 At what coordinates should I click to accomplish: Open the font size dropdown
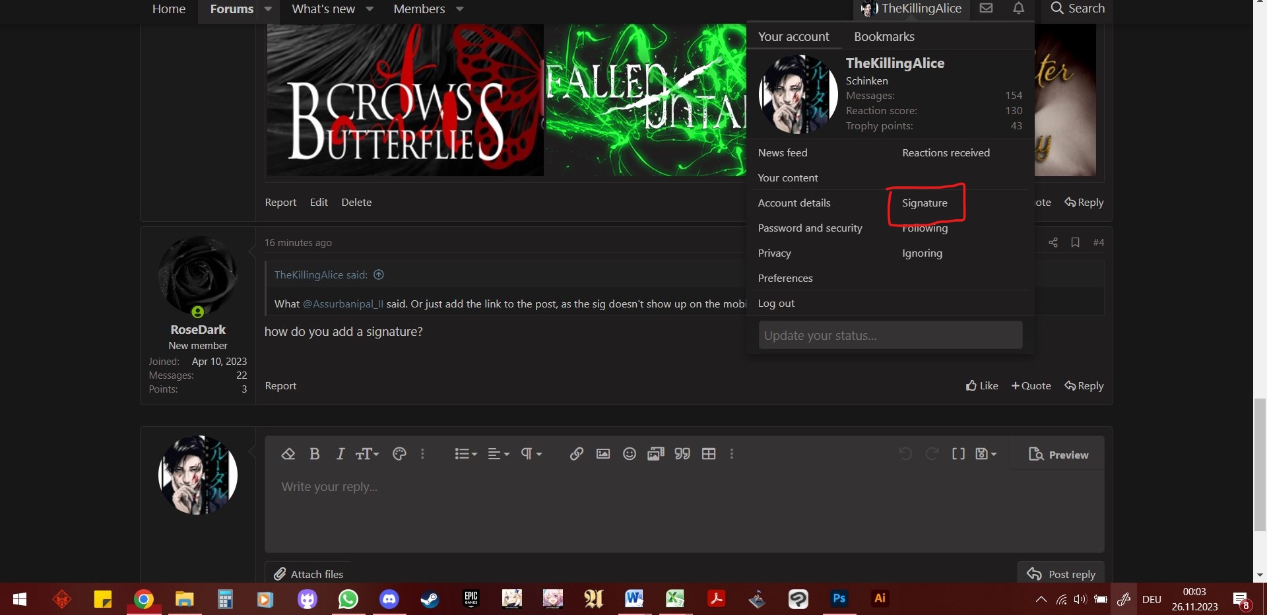(x=368, y=454)
